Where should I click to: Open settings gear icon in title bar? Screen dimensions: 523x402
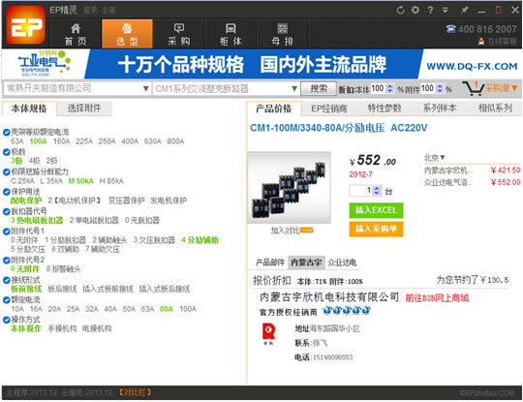(415, 10)
